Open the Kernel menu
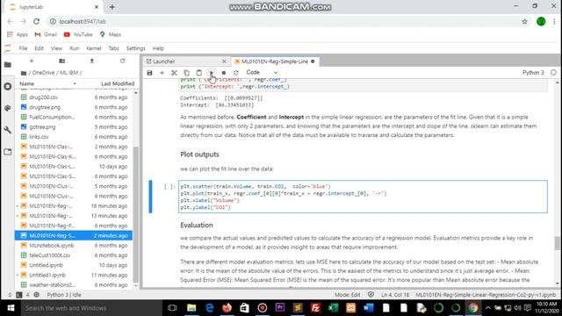Image resolution: width=562 pixels, height=316 pixels. [x=94, y=48]
